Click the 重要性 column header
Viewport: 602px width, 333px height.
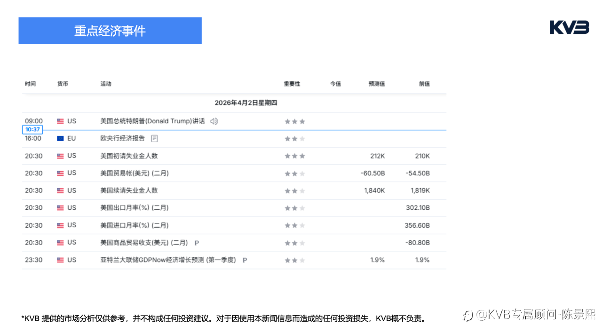coord(292,84)
